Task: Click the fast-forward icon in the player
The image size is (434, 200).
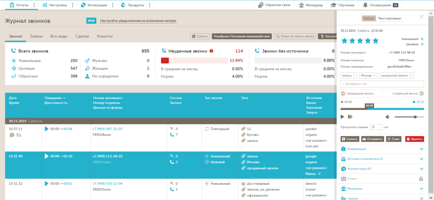Action: point(351,116)
